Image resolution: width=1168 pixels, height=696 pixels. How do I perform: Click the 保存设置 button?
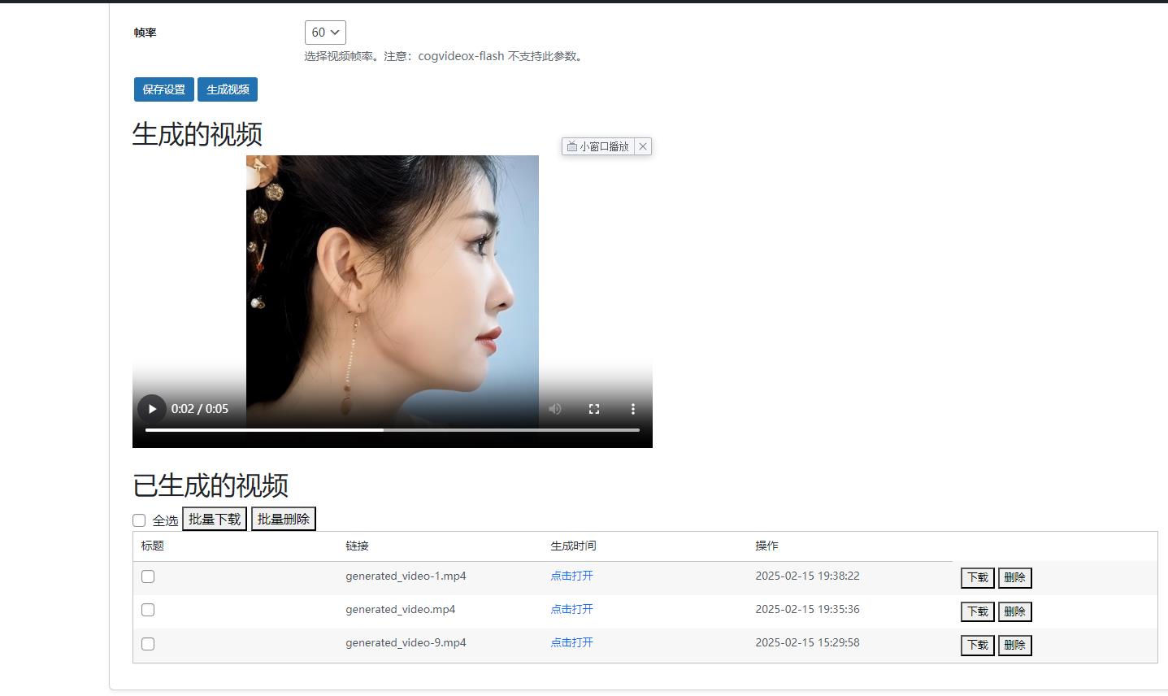pos(163,89)
